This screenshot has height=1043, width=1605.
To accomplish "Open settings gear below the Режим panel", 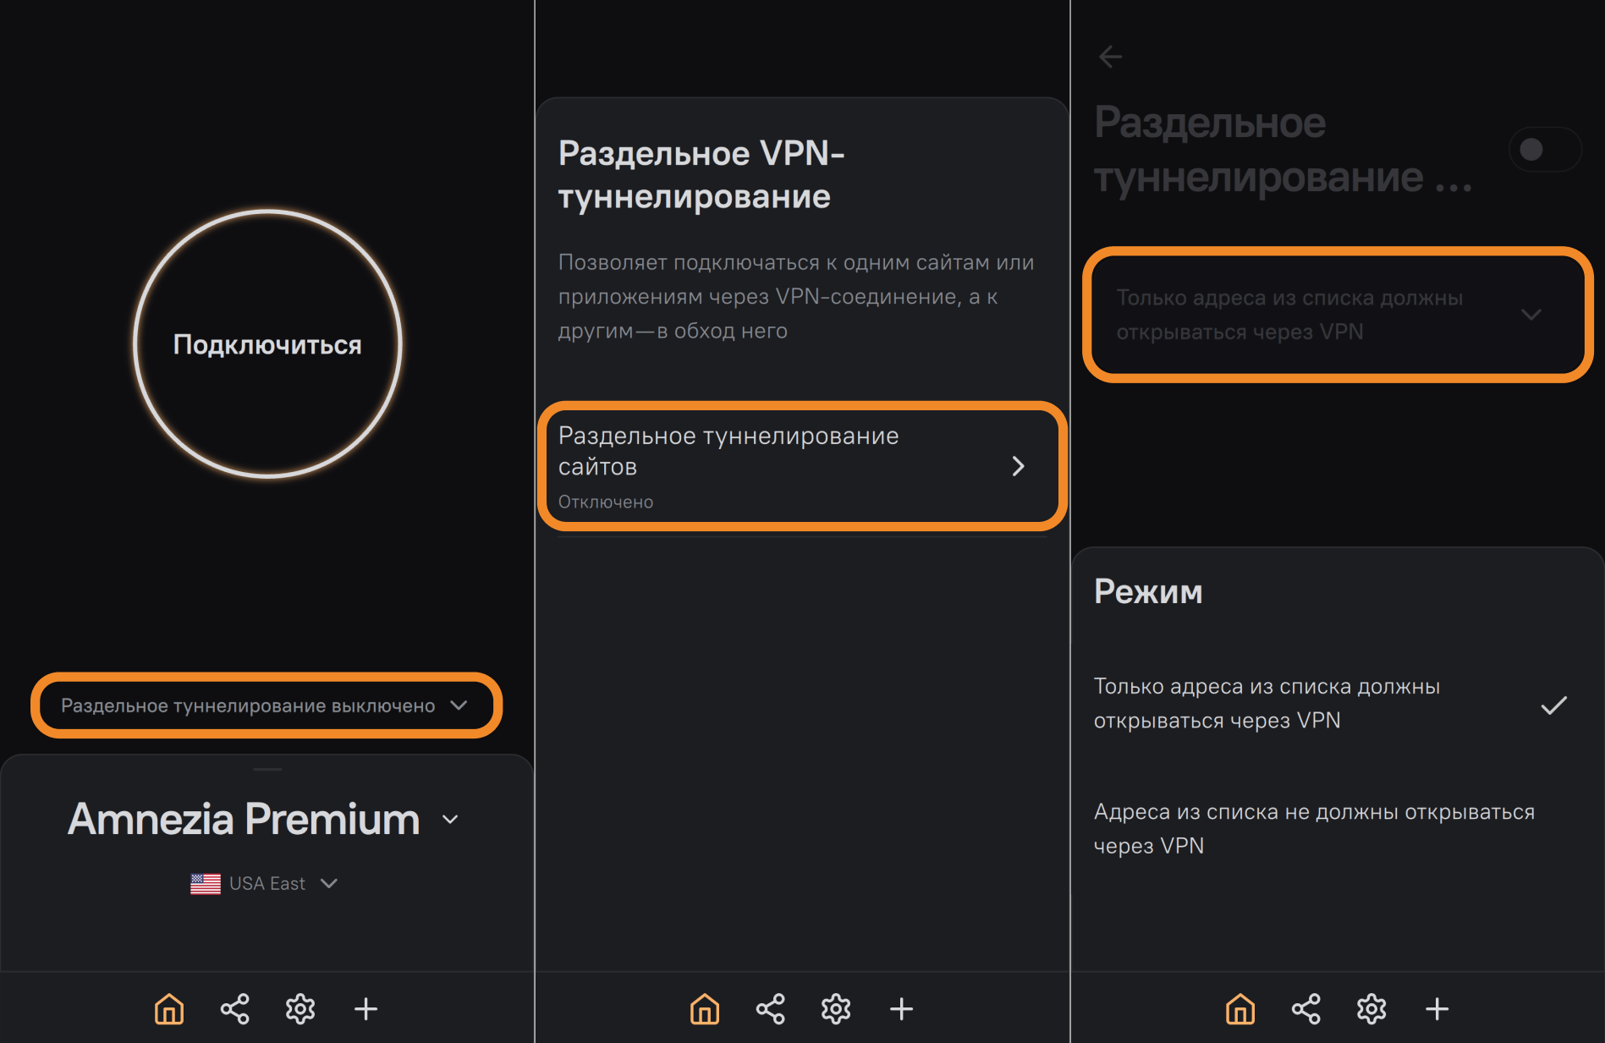I will click(x=1371, y=1008).
